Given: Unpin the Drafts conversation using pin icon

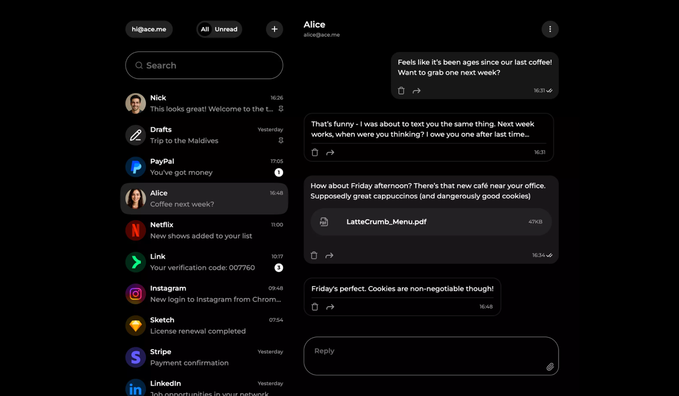Looking at the screenshot, I should (x=281, y=140).
